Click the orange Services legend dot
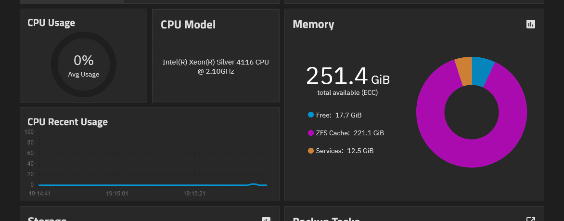This screenshot has width=564, height=221. [311, 151]
